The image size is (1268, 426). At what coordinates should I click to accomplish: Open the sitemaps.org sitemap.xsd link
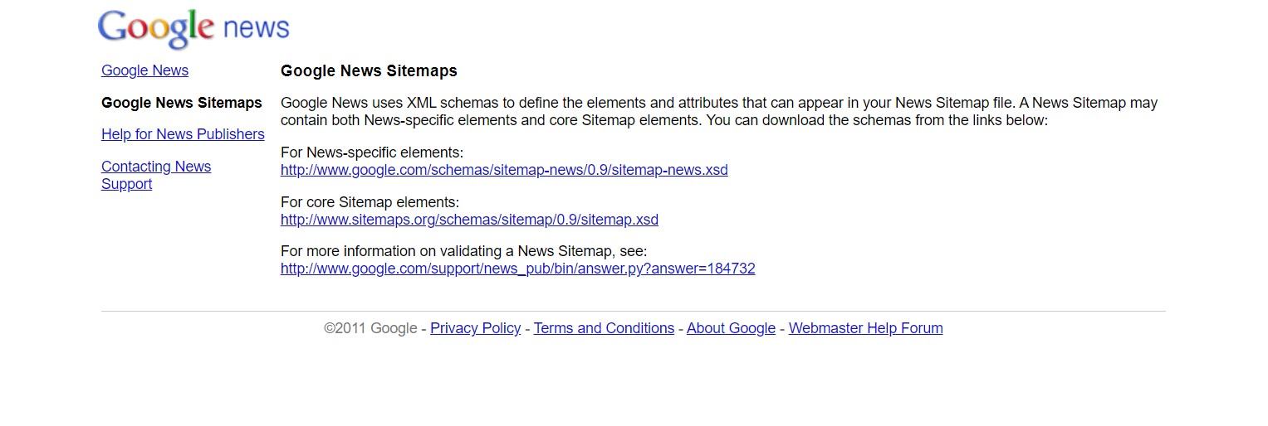pyautogui.click(x=469, y=220)
